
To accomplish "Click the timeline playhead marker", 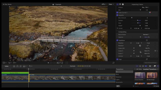I will coord(28,69).
